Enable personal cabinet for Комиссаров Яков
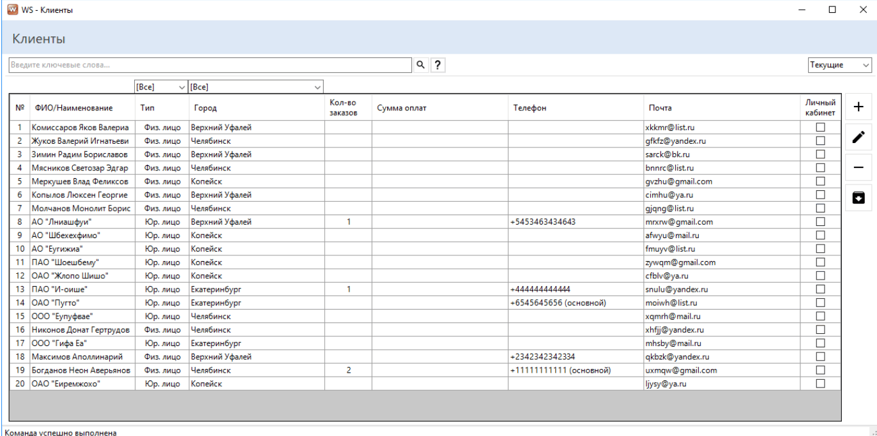This screenshot has height=436, width=877. (x=820, y=128)
